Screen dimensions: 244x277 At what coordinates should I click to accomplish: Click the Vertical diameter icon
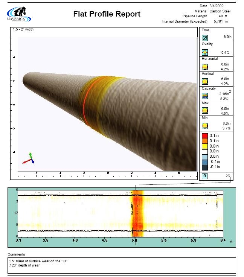point(205,81)
